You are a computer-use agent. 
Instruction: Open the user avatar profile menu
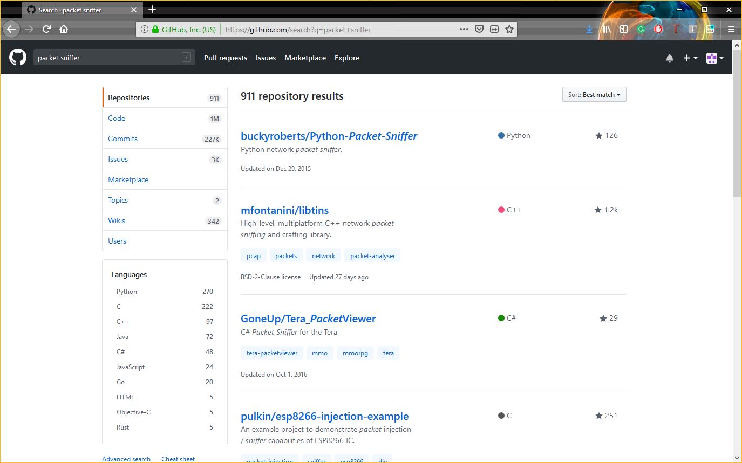click(715, 58)
